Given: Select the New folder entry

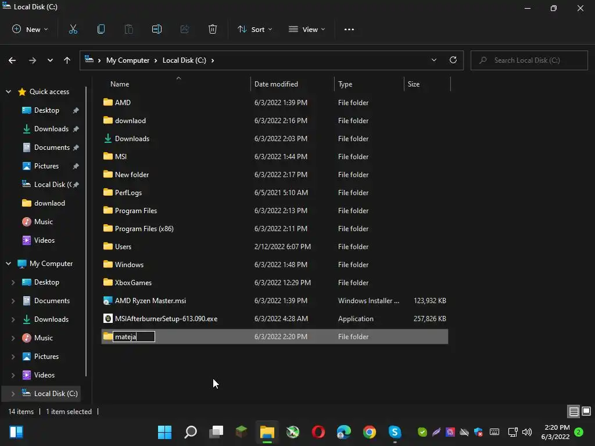Looking at the screenshot, I should (x=275, y=174).
